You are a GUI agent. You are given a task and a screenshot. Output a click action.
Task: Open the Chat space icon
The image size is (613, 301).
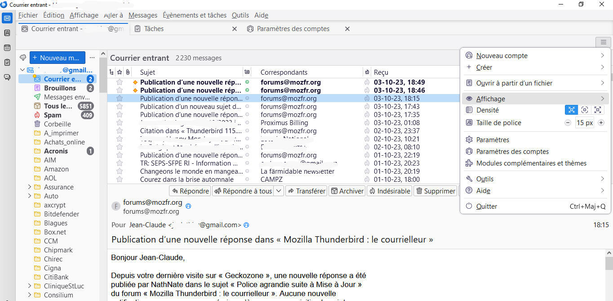7,77
